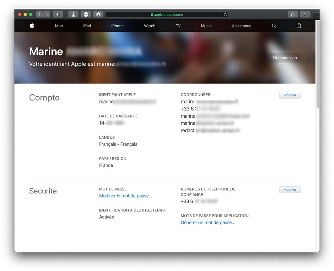Screen dimensions: 334x271
Task: Reload the page using the refresh icon
Action: [225, 14]
